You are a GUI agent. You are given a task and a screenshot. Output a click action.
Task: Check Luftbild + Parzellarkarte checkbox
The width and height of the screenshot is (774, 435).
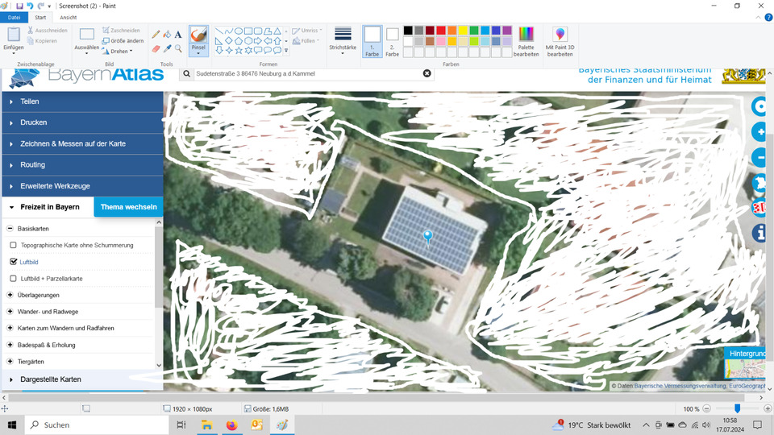(x=14, y=279)
